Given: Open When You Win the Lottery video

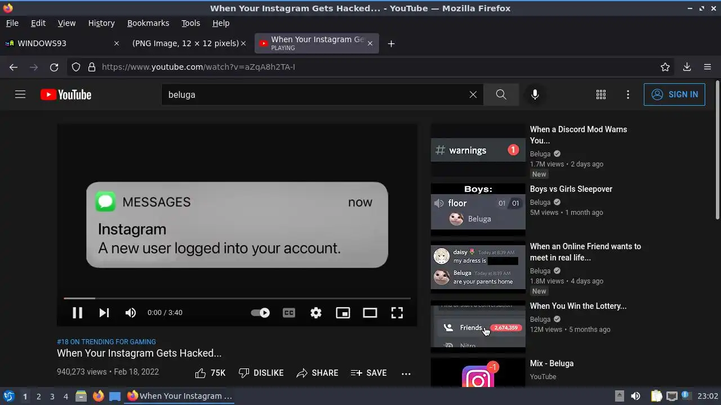Looking at the screenshot, I should point(578,306).
